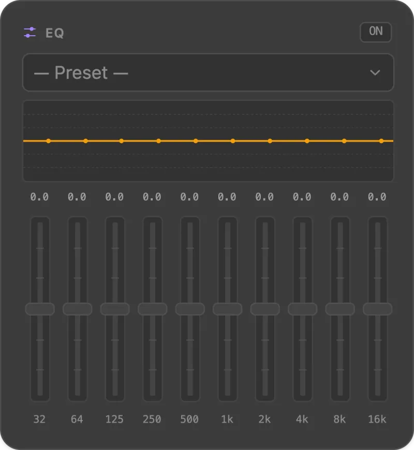Viewport: 414px width, 450px height.
Task: Click the 1k curve point on graph
Action: pyautogui.click(x=233, y=141)
